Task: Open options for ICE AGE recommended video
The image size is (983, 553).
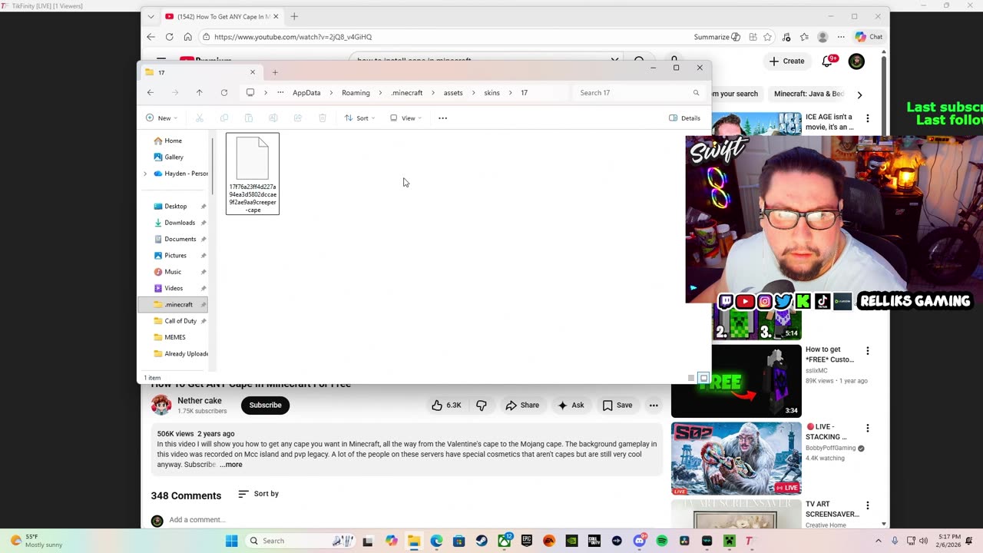Action: [868, 118]
